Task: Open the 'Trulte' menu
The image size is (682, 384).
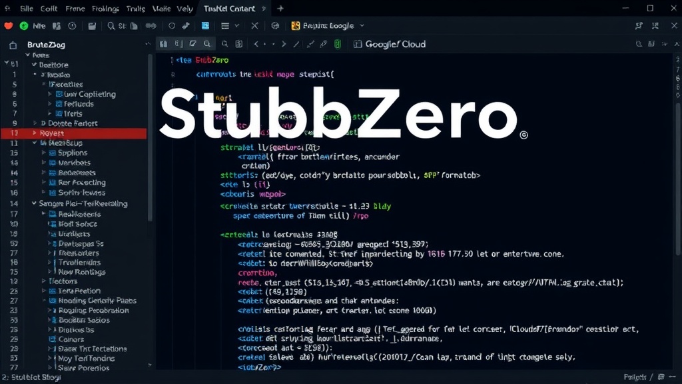Action: tap(136, 9)
